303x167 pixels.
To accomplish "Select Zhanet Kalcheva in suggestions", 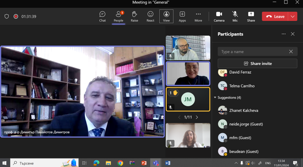I will click(x=244, y=110).
